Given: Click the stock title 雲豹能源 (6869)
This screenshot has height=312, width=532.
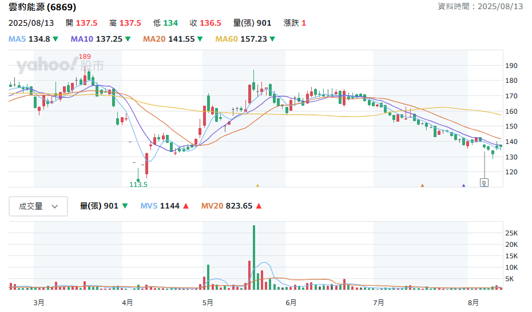Looking at the screenshot, I should pyautogui.click(x=42, y=7).
